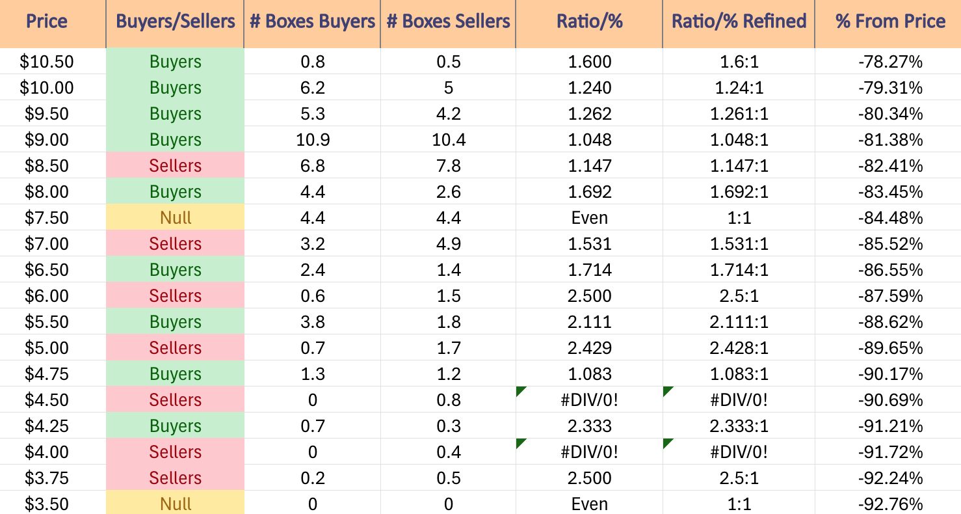Select the 2.428:1 refined ratio cell

739,347
